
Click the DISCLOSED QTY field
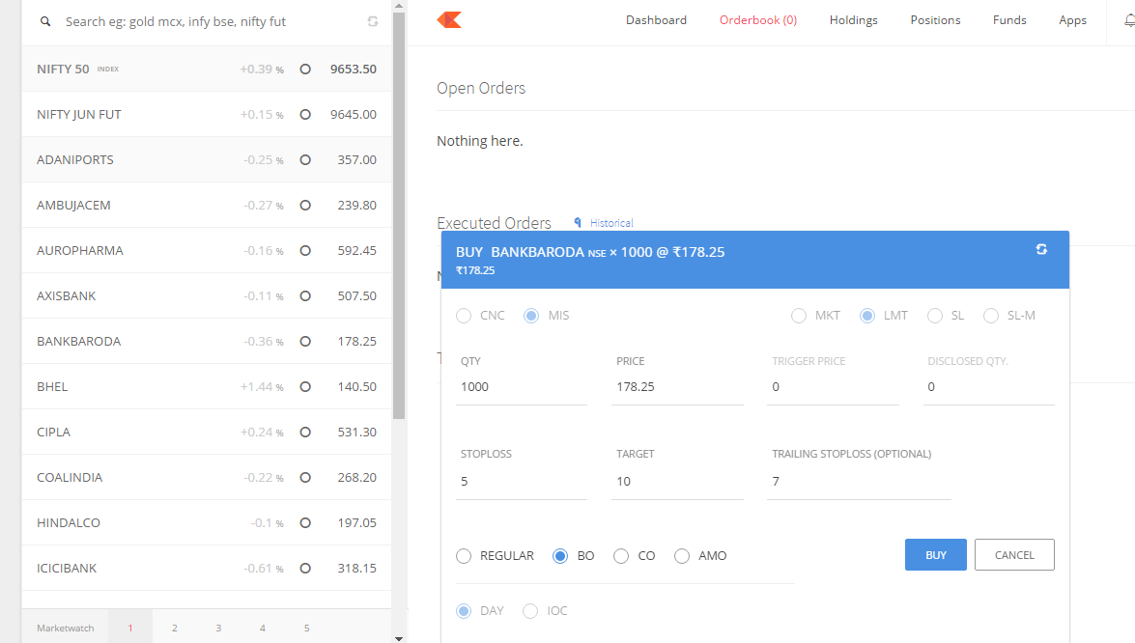(989, 388)
